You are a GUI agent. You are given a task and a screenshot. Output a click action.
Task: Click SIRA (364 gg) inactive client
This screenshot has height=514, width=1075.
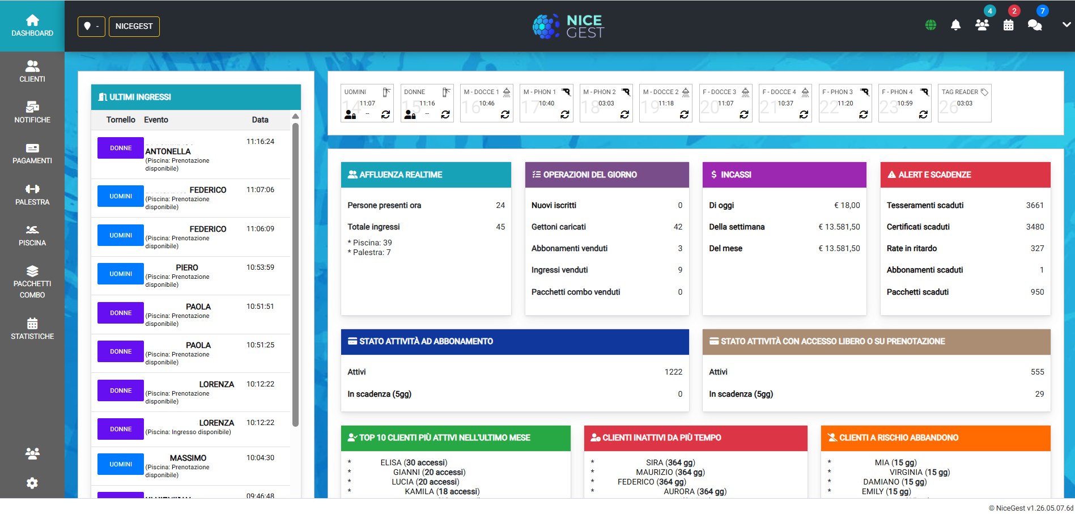point(670,462)
